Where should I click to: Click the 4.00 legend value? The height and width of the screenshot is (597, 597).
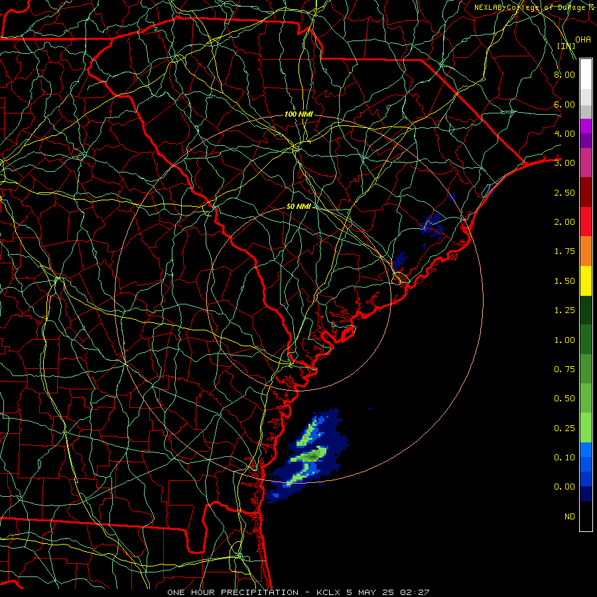coord(564,133)
